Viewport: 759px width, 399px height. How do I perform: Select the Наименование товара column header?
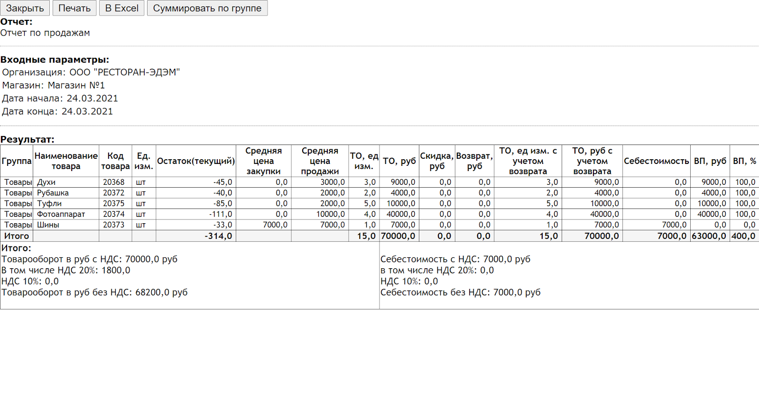[x=66, y=161]
